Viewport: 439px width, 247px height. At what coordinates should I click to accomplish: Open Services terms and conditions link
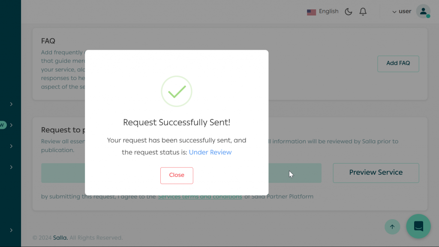coord(200,197)
